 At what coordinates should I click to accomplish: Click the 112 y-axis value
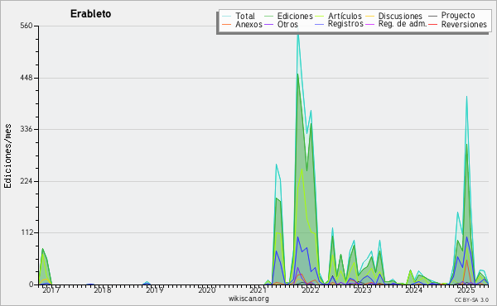(27, 232)
